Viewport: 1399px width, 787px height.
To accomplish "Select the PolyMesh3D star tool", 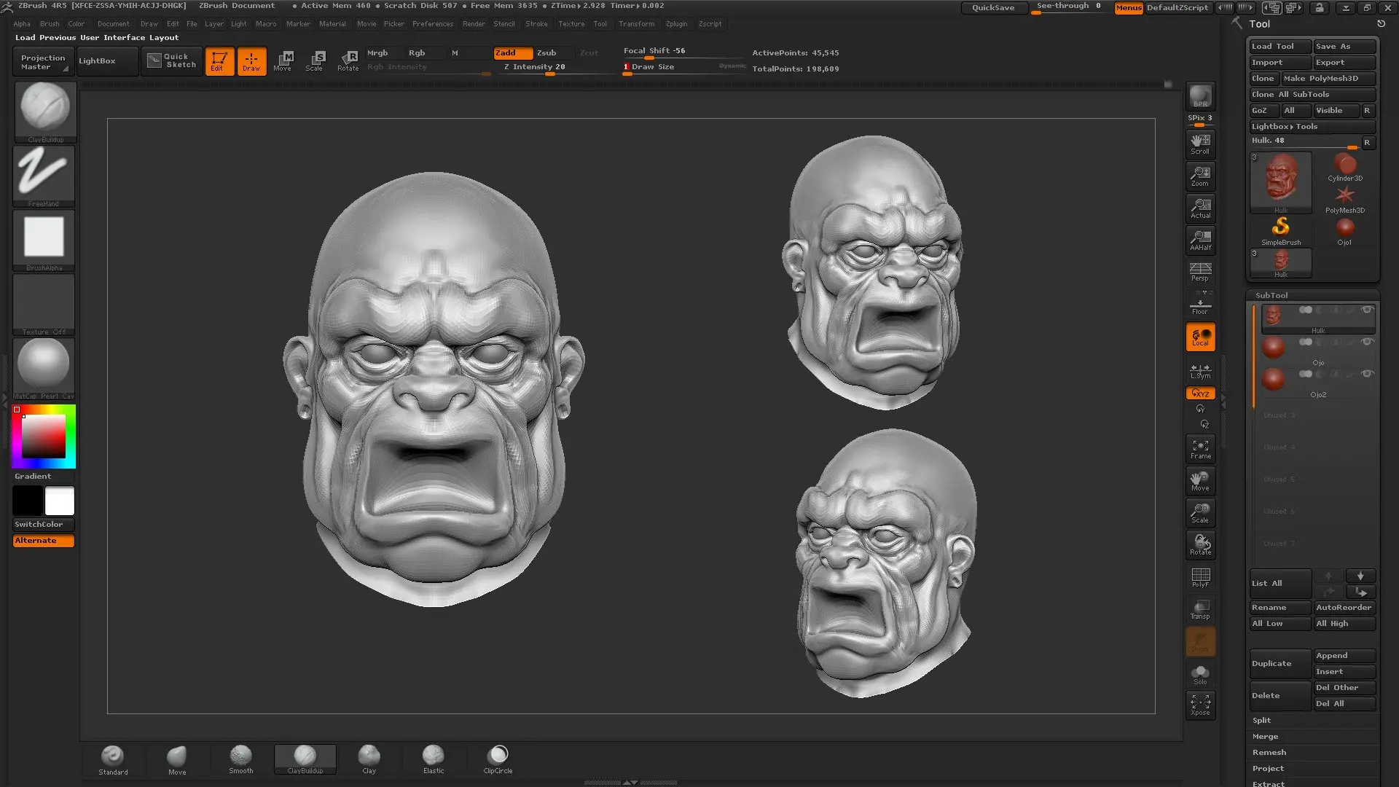I will click(1345, 200).
